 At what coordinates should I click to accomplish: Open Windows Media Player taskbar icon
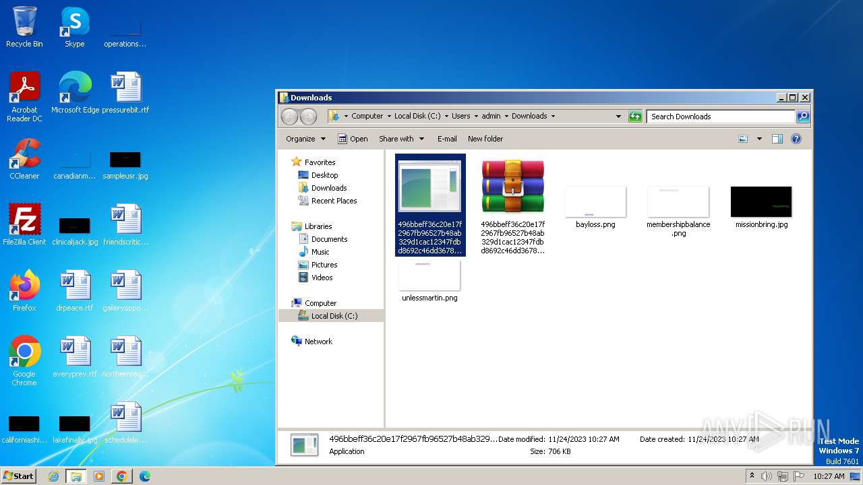tap(99, 476)
